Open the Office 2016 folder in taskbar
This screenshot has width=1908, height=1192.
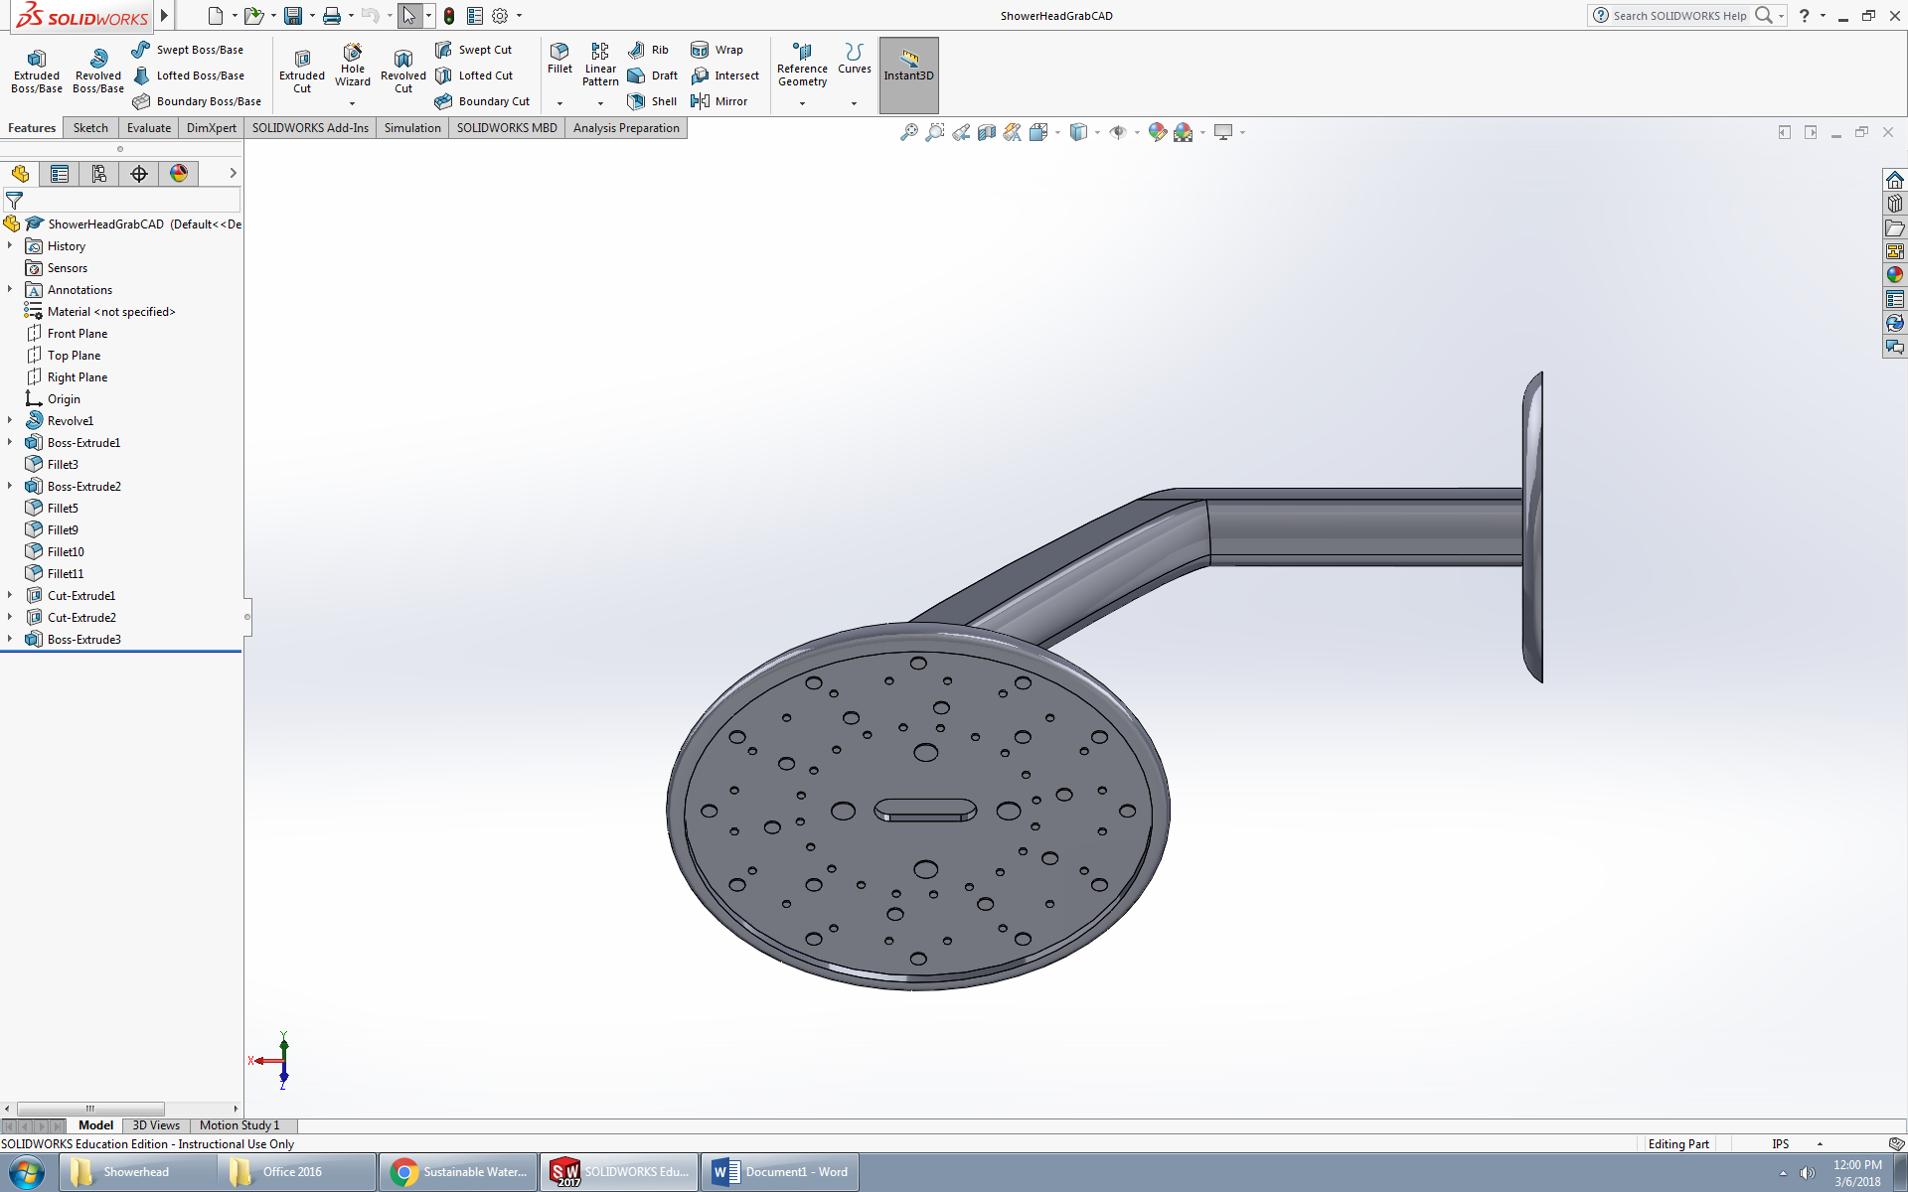(298, 1172)
